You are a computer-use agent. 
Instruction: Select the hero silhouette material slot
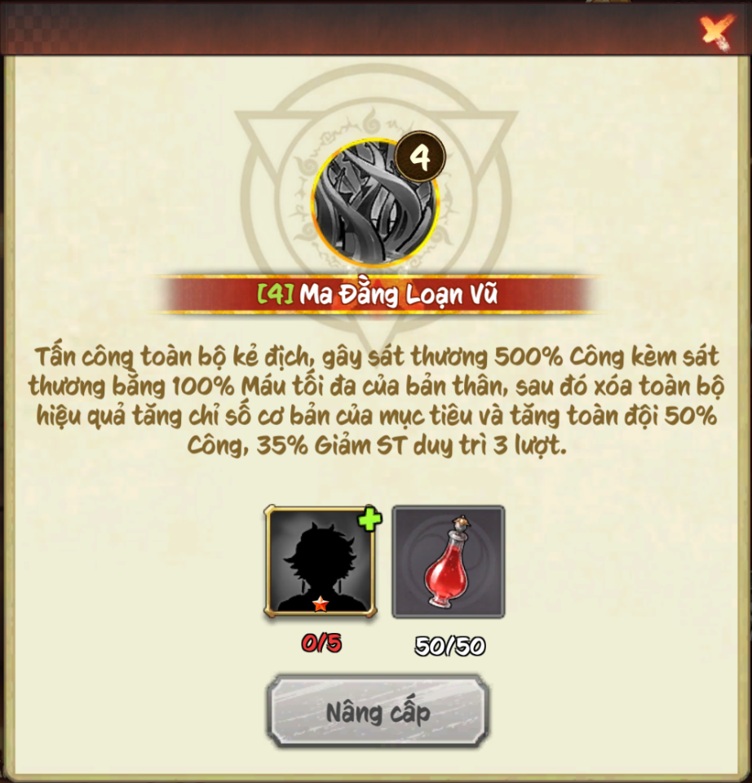point(320,561)
